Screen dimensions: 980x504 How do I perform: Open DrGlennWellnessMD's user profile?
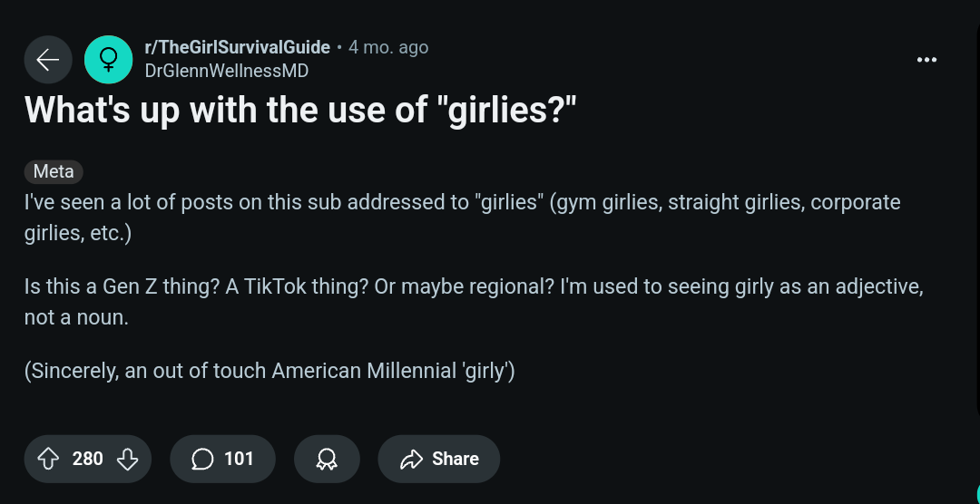pos(226,71)
